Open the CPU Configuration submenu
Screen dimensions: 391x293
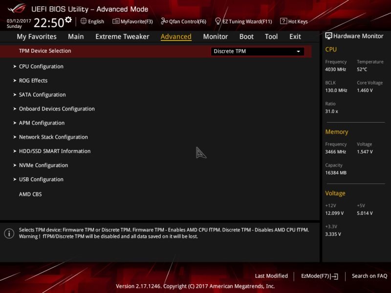41,66
